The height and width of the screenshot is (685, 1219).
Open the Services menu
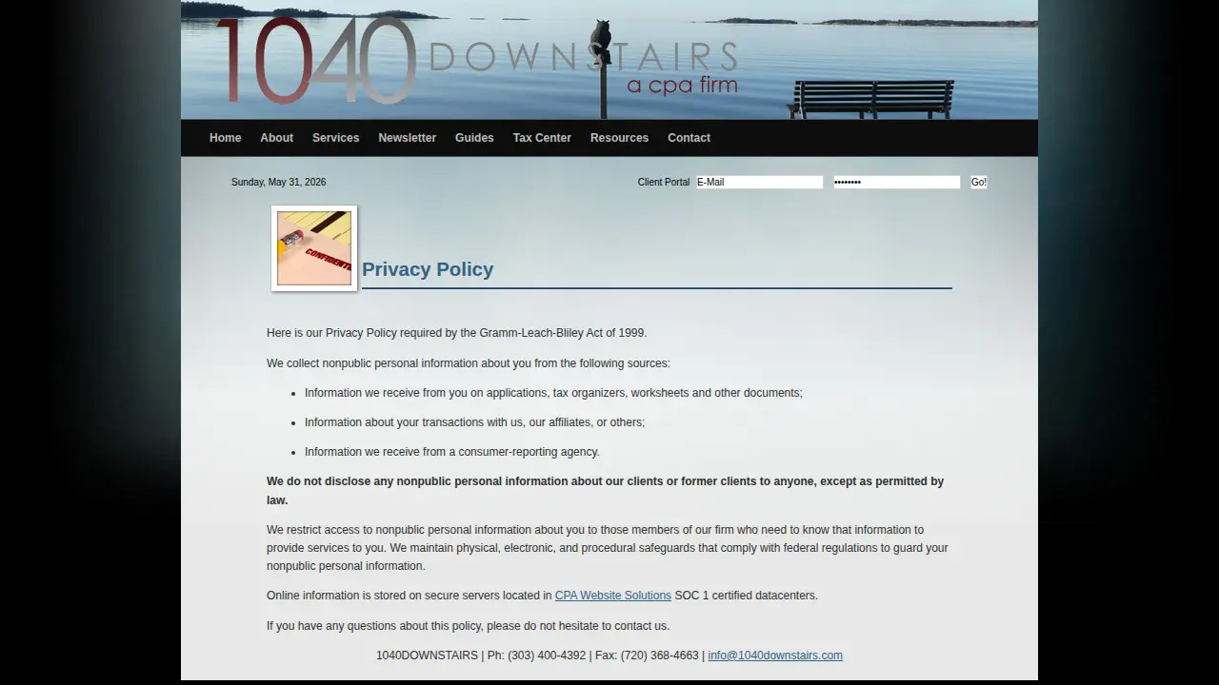tap(335, 138)
